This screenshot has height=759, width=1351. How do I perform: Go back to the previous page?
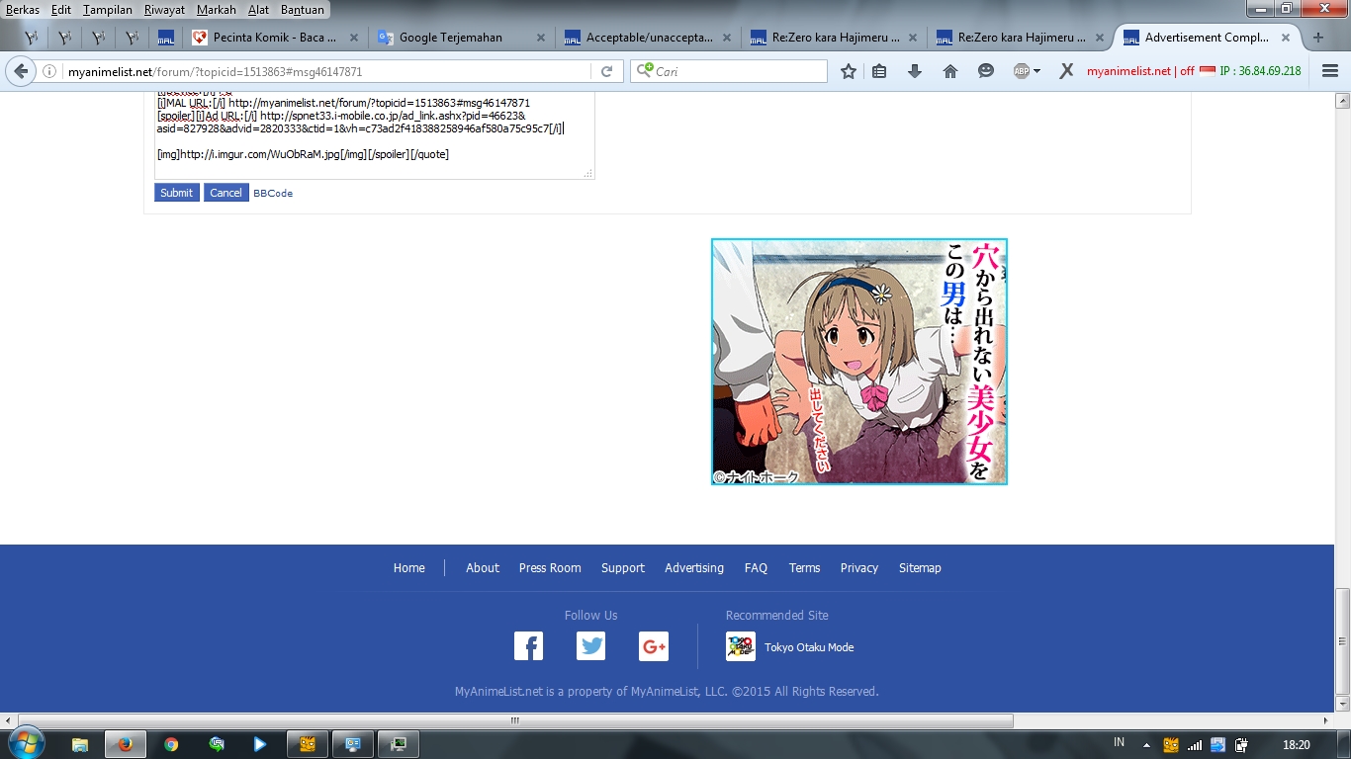[20, 71]
